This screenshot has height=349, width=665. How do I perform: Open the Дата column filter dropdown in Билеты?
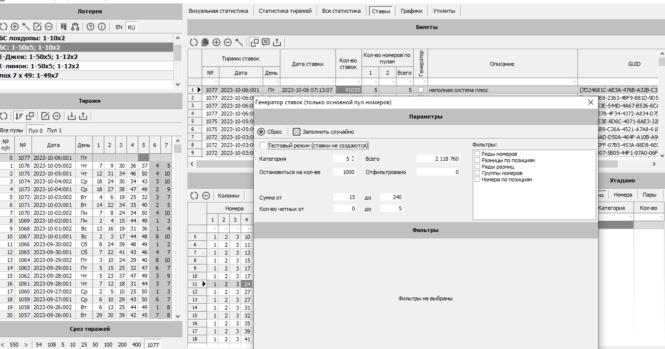260,82
